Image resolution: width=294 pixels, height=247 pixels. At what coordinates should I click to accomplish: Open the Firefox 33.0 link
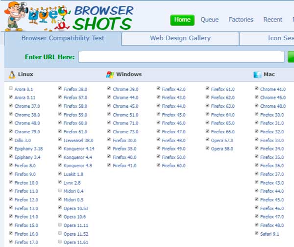point(272,140)
